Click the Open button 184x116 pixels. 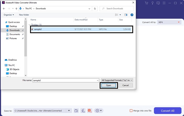click(x=109, y=85)
